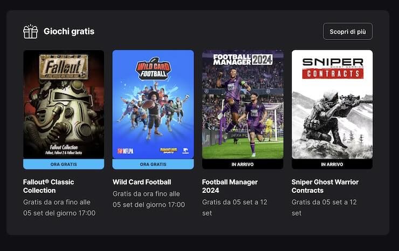Viewport: 399px width, 251px height.
Task: Click the Wild Card Football logo badge
Action: [x=154, y=69]
